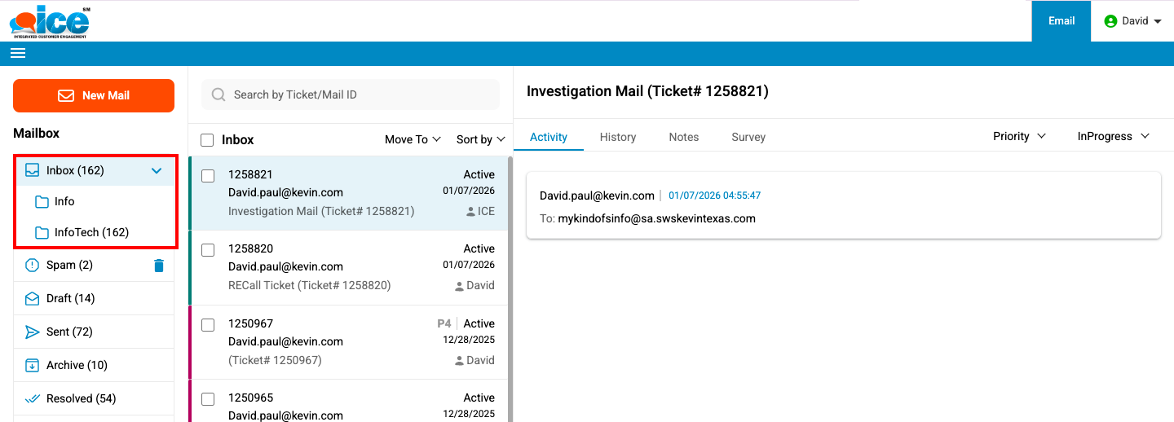Screen dimensions: 1174x422
Task: Click the Archive box icon
Action: pyautogui.click(x=32, y=366)
